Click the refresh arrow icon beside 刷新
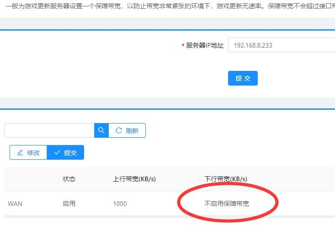 [119, 130]
